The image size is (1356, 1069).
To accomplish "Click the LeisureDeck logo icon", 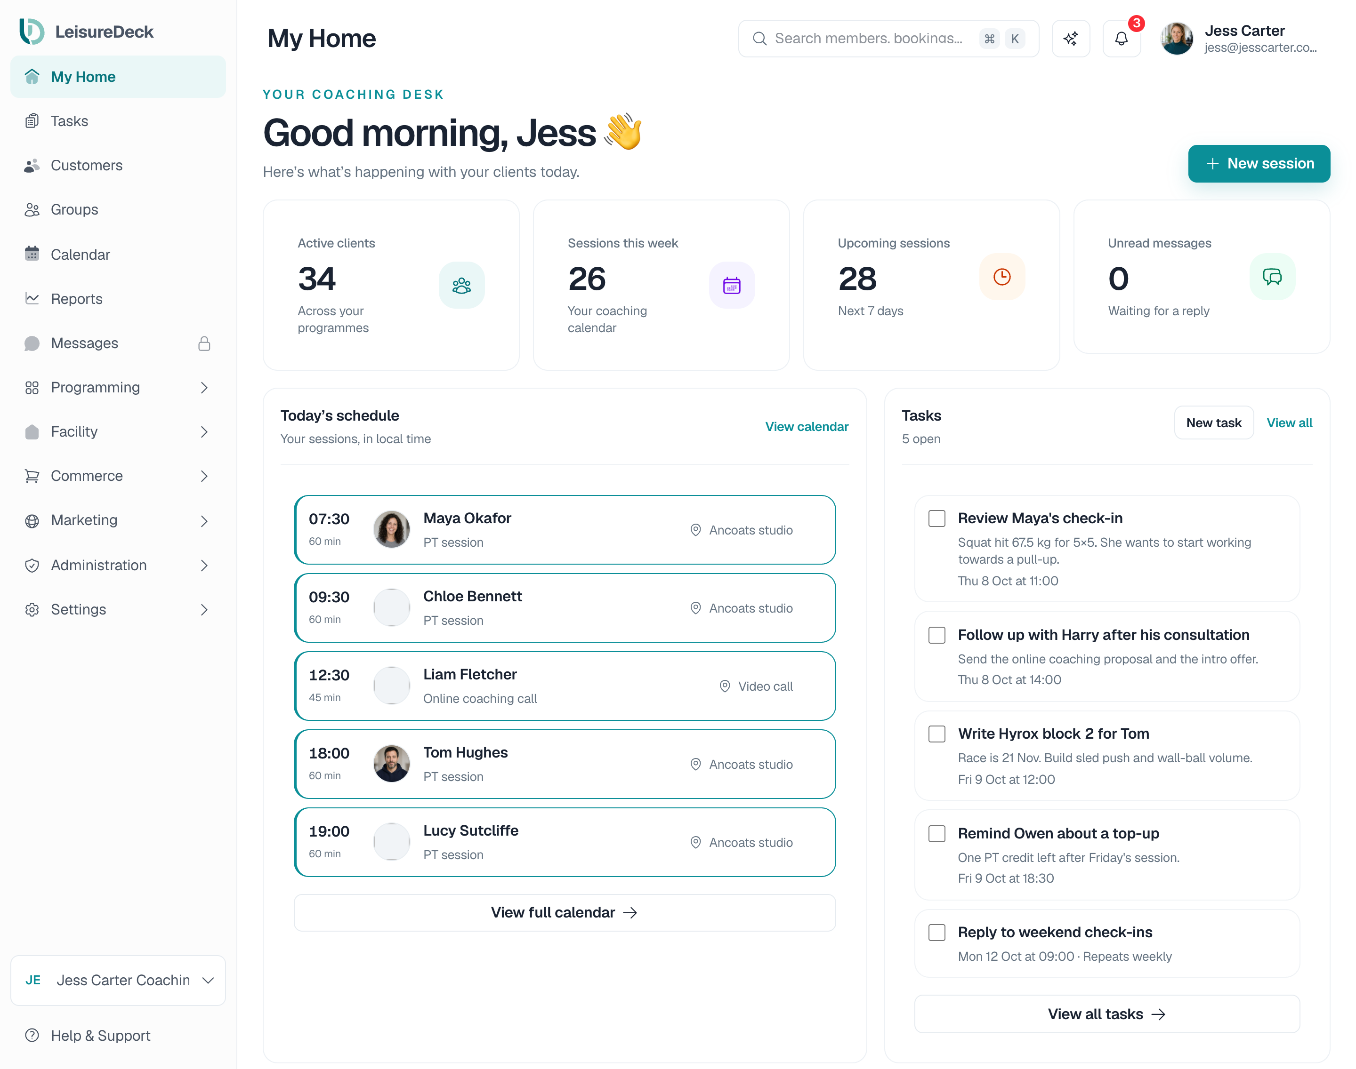I will tap(32, 32).
